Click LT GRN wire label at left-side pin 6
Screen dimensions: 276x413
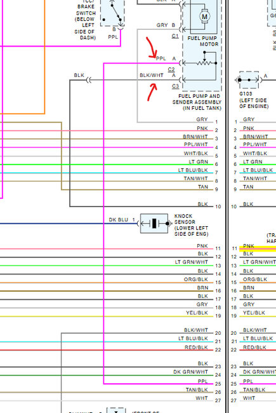[x=199, y=162]
